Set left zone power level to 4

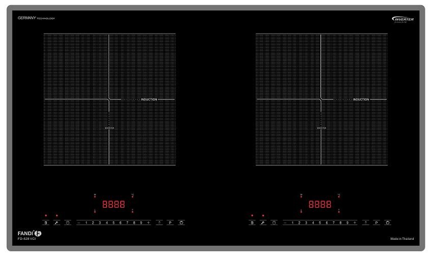tap(106, 223)
